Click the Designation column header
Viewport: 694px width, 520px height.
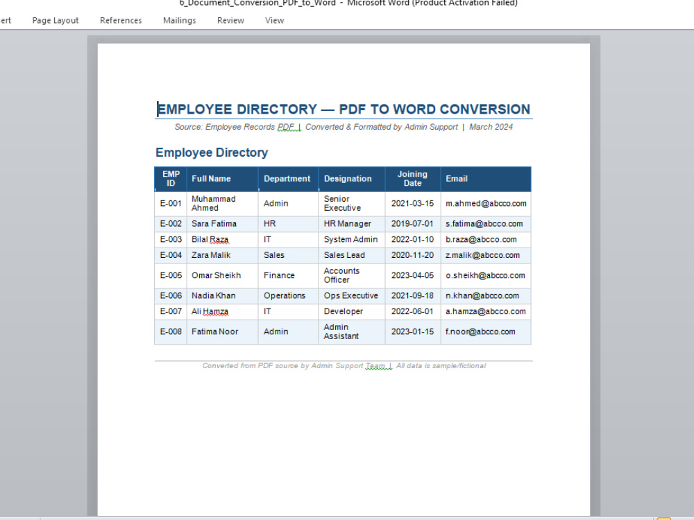pyautogui.click(x=352, y=179)
